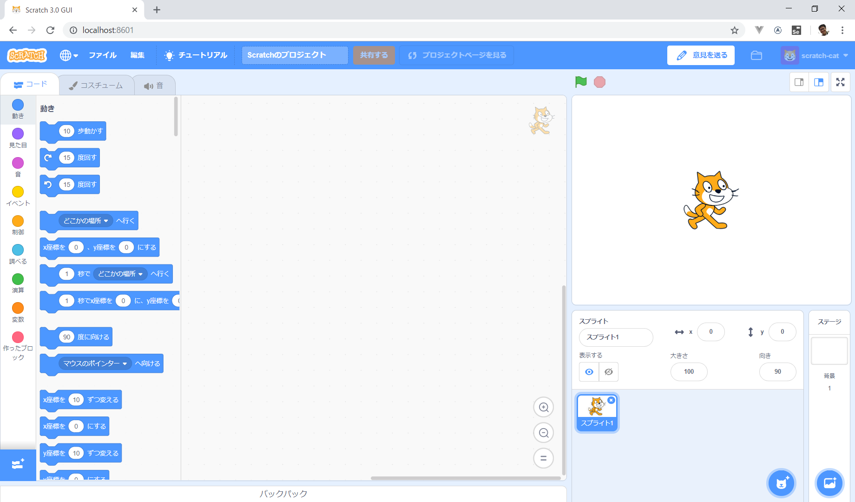
Task: Select the 演算 operators category
Action: point(18,284)
